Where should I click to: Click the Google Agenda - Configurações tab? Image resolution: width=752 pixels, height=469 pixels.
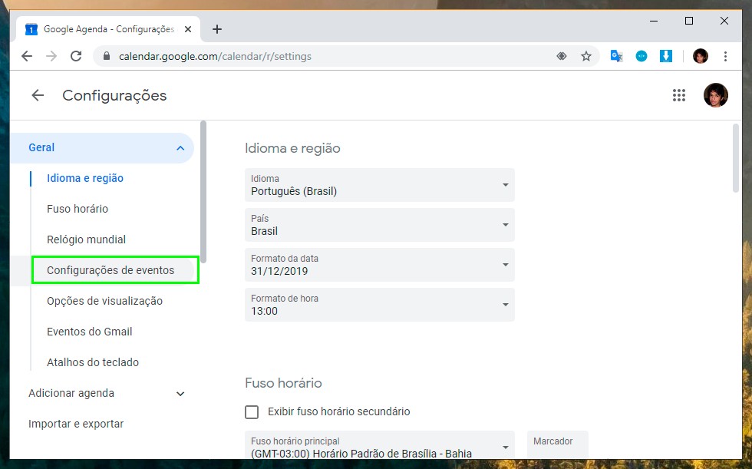coord(108,29)
